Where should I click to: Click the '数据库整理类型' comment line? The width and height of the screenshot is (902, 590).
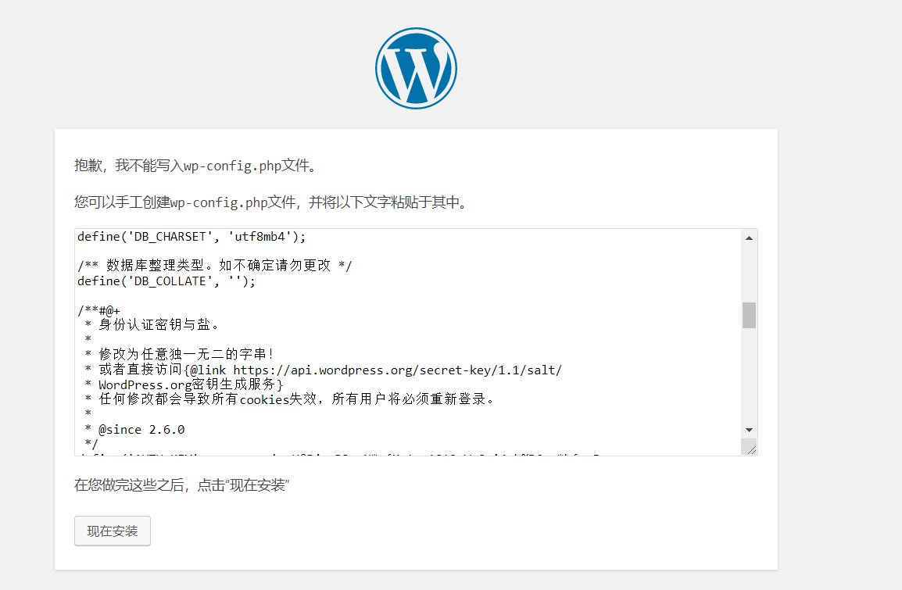[x=215, y=265]
